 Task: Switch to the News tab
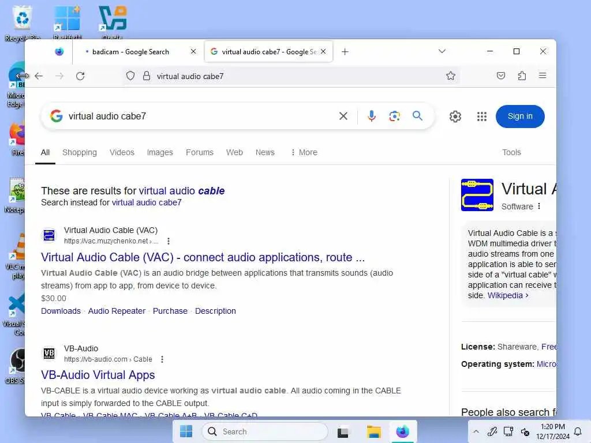tap(265, 152)
